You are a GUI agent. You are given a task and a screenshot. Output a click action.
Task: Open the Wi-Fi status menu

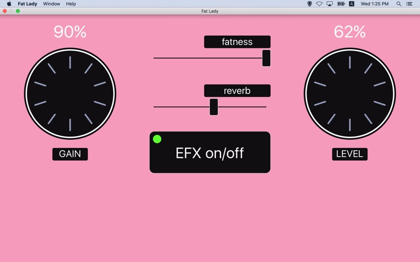point(319,4)
